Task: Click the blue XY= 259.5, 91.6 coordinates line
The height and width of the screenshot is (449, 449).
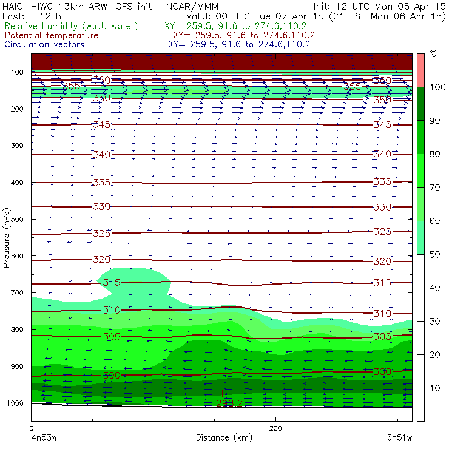Action: [x=239, y=44]
